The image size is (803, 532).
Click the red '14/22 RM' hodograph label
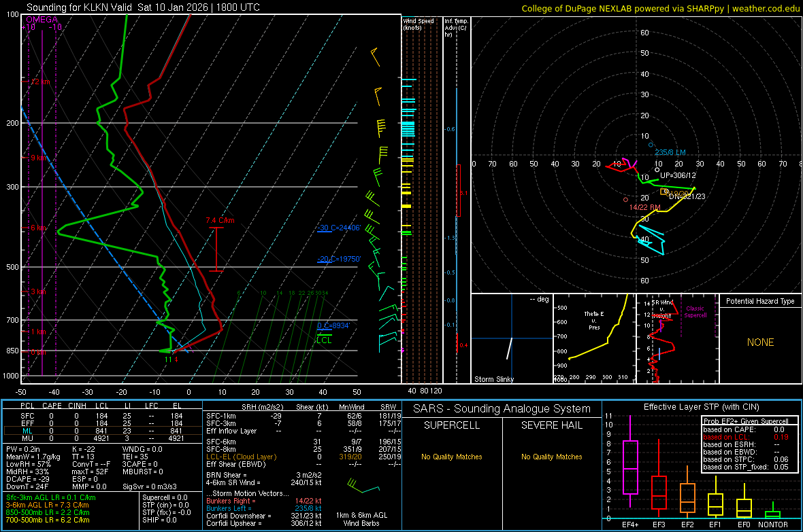[x=644, y=207]
